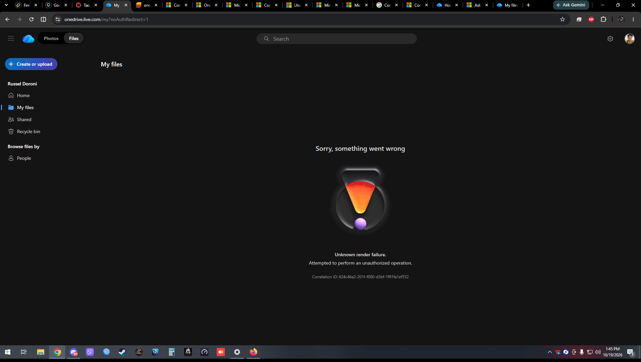The width and height of the screenshot is (641, 362).
Task: Click Create or upload button
Action: coord(31,64)
